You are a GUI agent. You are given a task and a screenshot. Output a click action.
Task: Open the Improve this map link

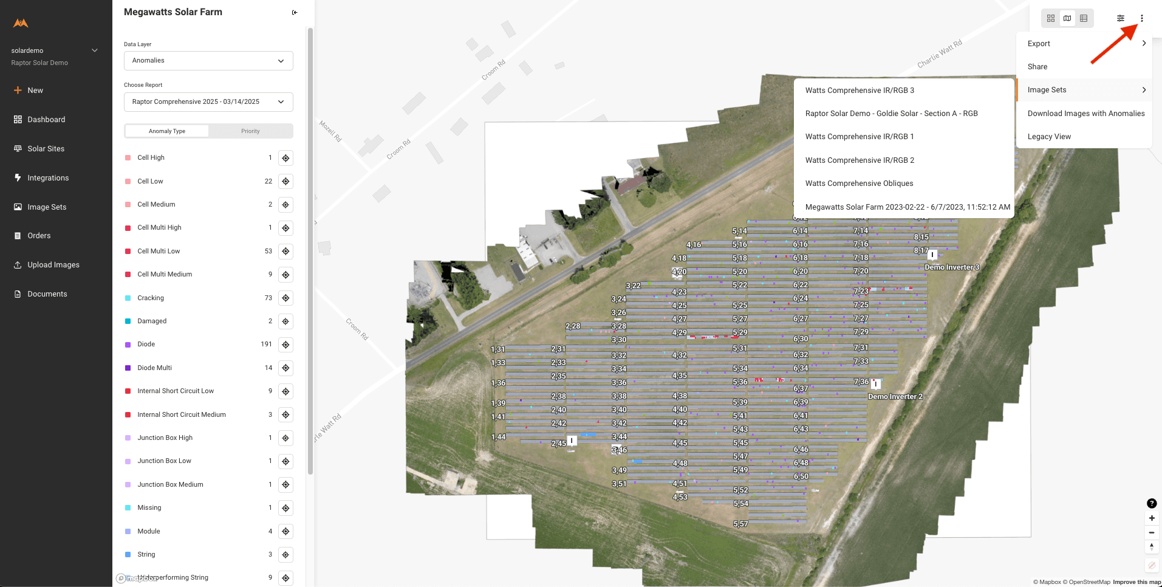[x=1136, y=582]
